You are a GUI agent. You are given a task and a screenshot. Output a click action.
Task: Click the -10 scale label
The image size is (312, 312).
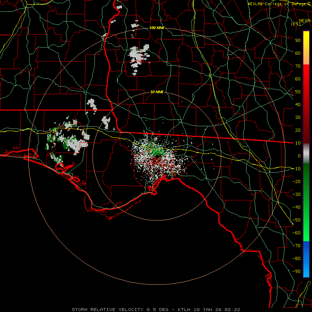click(x=296, y=169)
